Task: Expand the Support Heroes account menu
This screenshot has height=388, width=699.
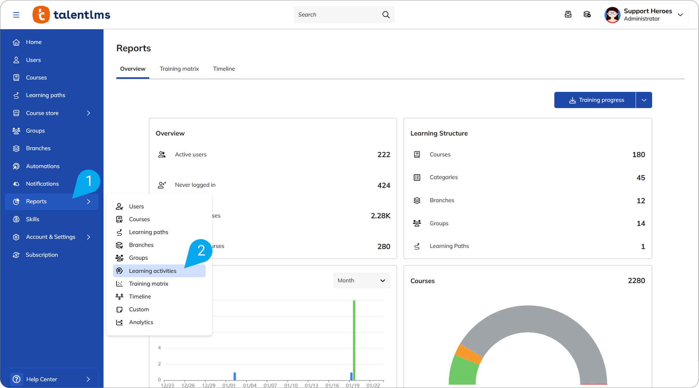Action: click(680, 15)
